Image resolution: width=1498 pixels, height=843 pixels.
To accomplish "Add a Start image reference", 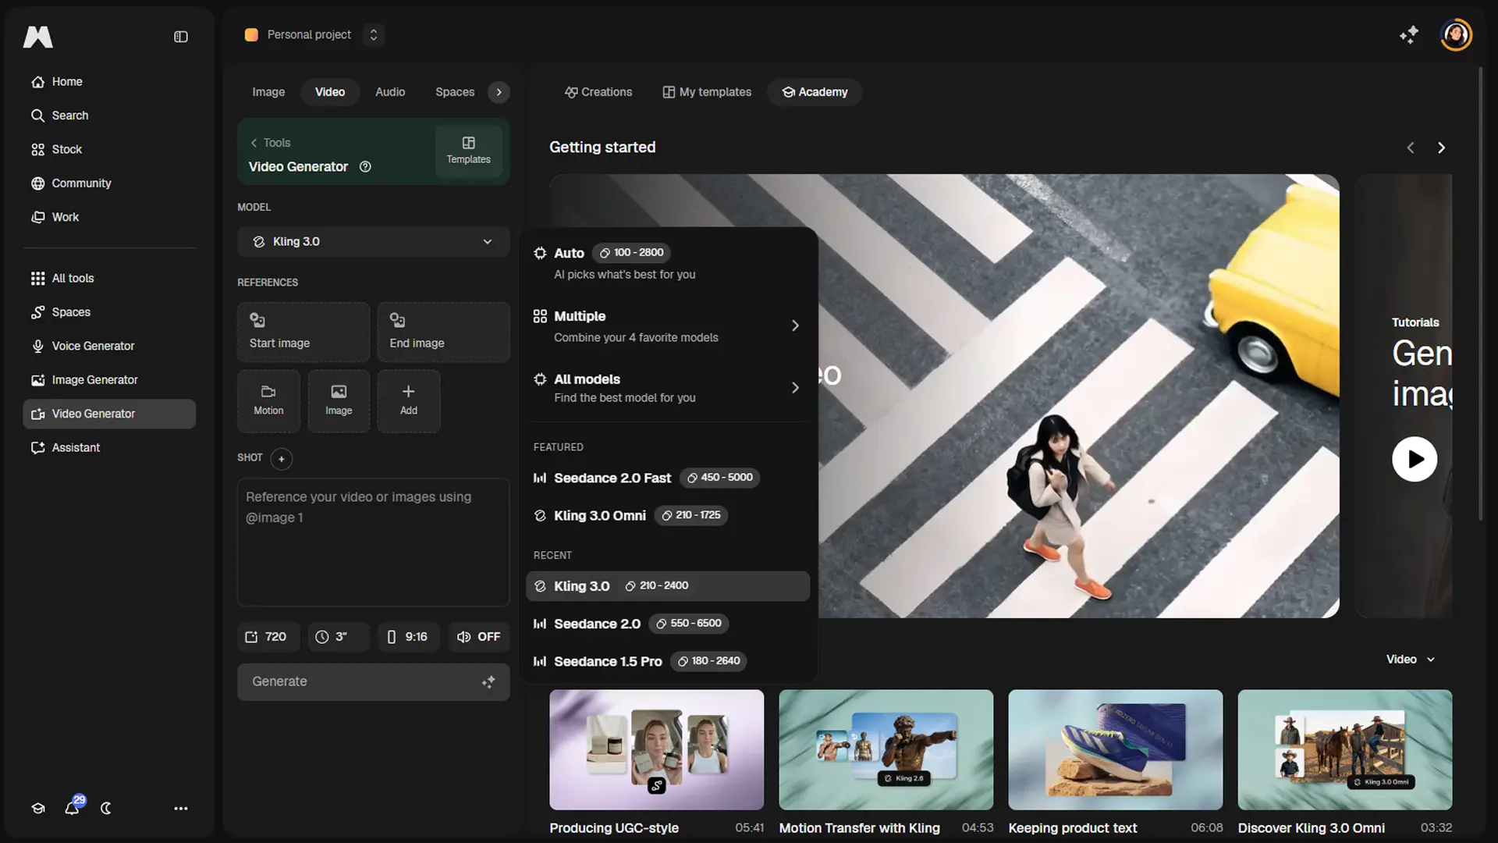I will 304,332.
